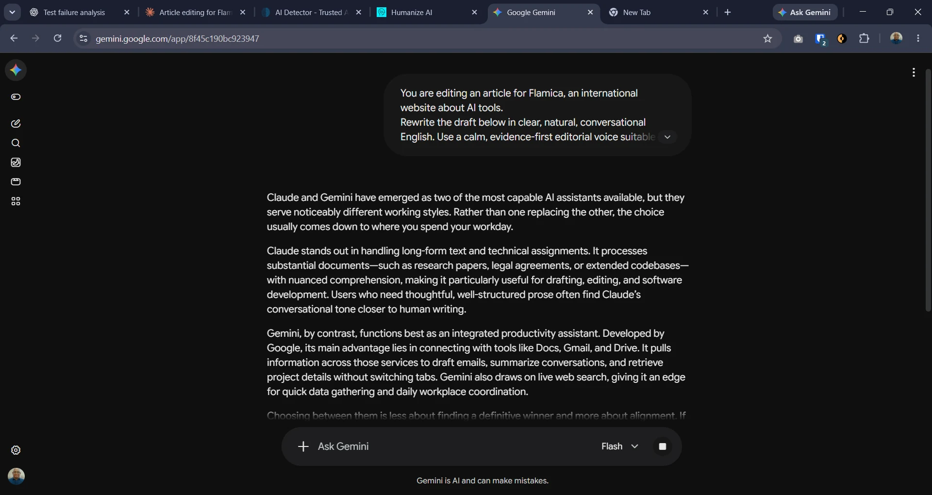This screenshot has height=495, width=932.
Task: Click the temporary chat icon in sidebar
Action: [16, 97]
